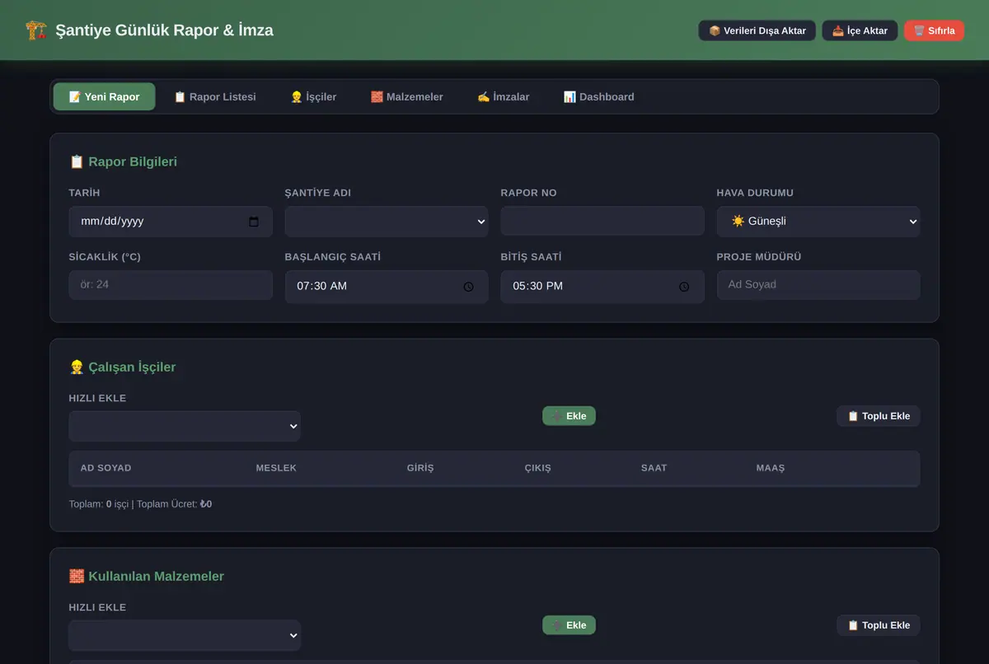Open the Rapor Listesi tab
This screenshot has height=664, width=989.
coord(214,96)
